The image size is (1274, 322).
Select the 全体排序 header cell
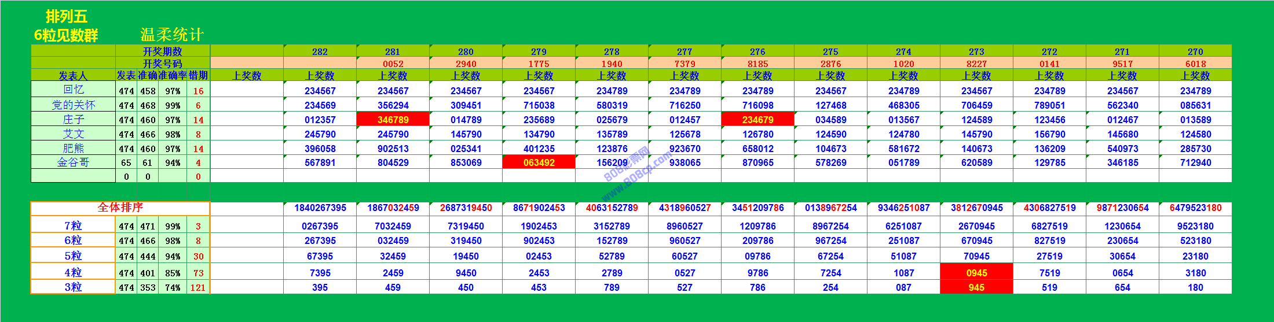(x=120, y=208)
